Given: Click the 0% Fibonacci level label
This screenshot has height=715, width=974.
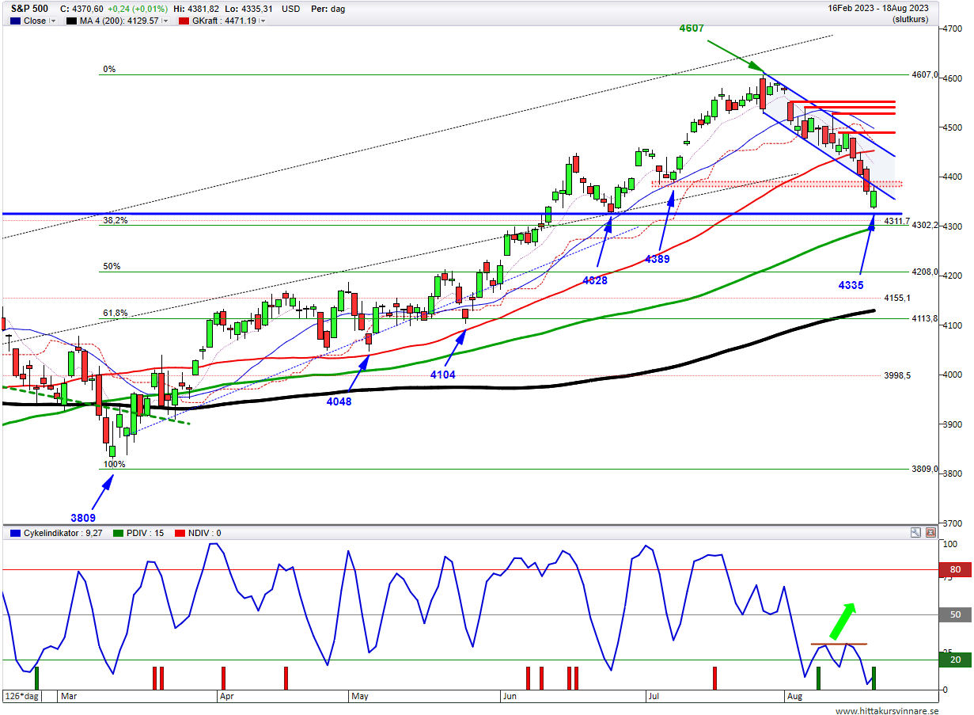Looking at the screenshot, I should coord(109,70).
